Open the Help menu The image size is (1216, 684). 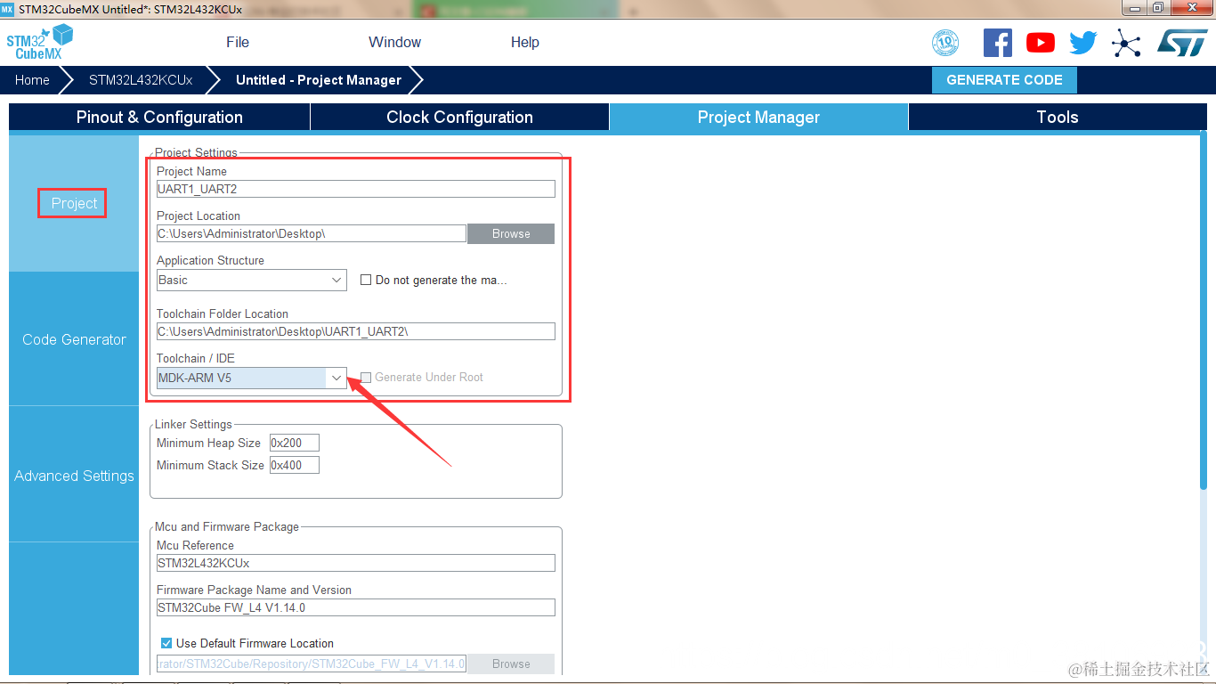525,42
